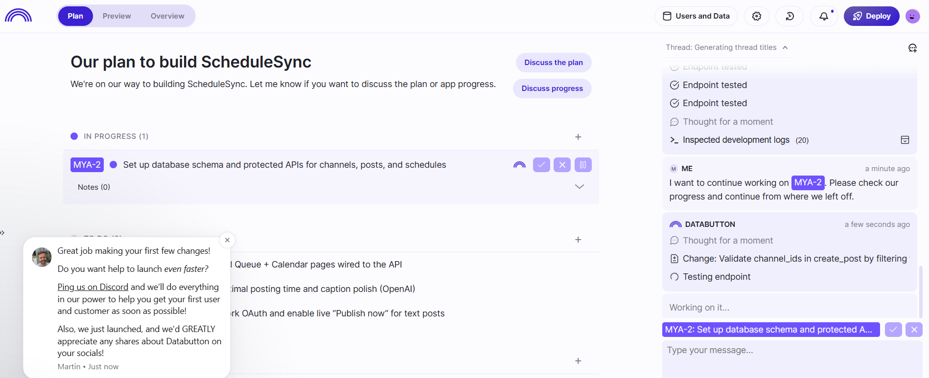This screenshot has width=929, height=378.
Task: Cancel the MYA-2 task with the row's X button
Action: click(x=562, y=165)
